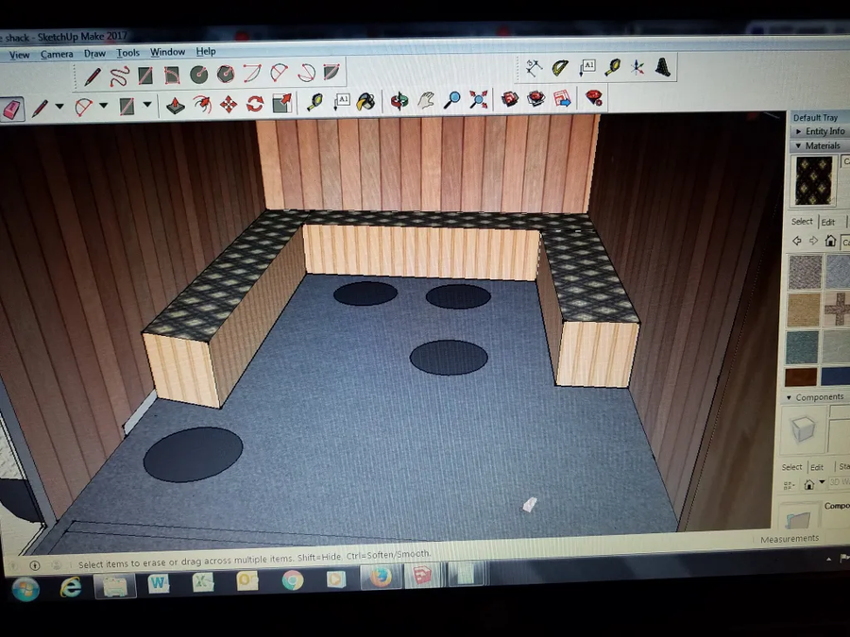850x637 pixels.
Task: Select the Pan hand tool
Action: click(x=427, y=100)
